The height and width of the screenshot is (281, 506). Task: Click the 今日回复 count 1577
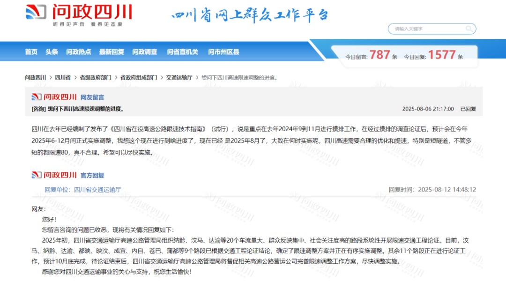point(441,54)
